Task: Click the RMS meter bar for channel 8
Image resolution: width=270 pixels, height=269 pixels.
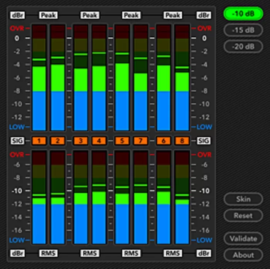Action: (x=182, y=197)
